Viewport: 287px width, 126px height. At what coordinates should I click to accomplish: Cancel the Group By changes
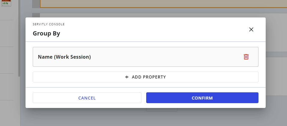pos(87,98)
